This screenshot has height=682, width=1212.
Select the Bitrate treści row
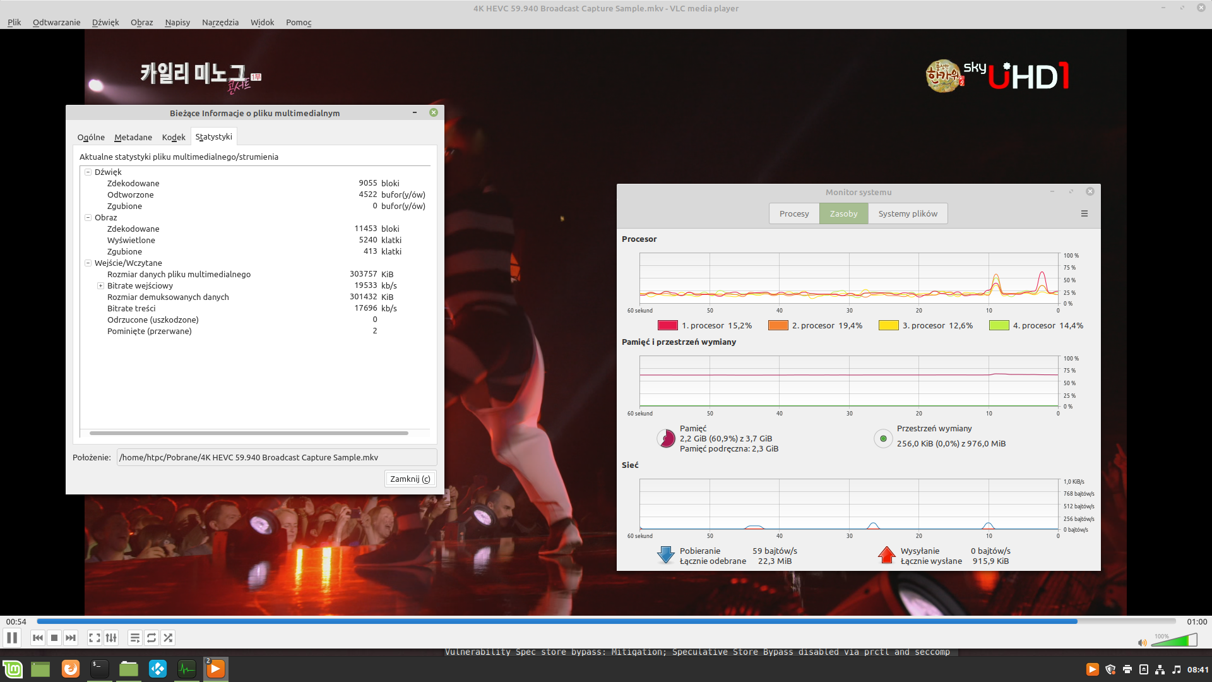click(x=255, y=308)
